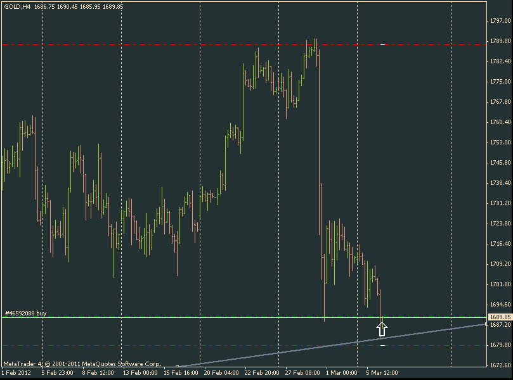Click the 1731.20 price scale label
513x380 pixels.
pos(500,203)
